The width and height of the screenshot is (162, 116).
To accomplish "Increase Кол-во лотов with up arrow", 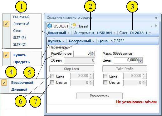I will click(x=92, y=52).
